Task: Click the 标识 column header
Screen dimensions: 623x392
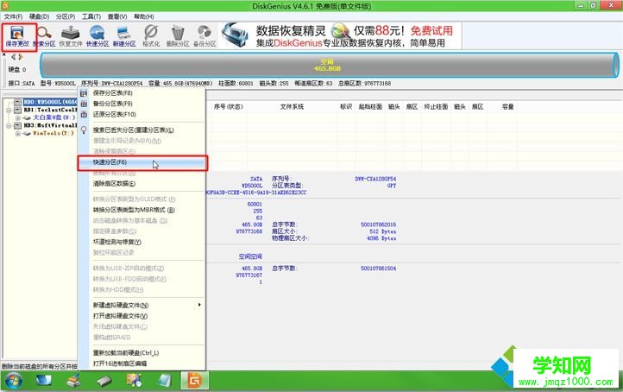Action: click(x=346, y=106)
